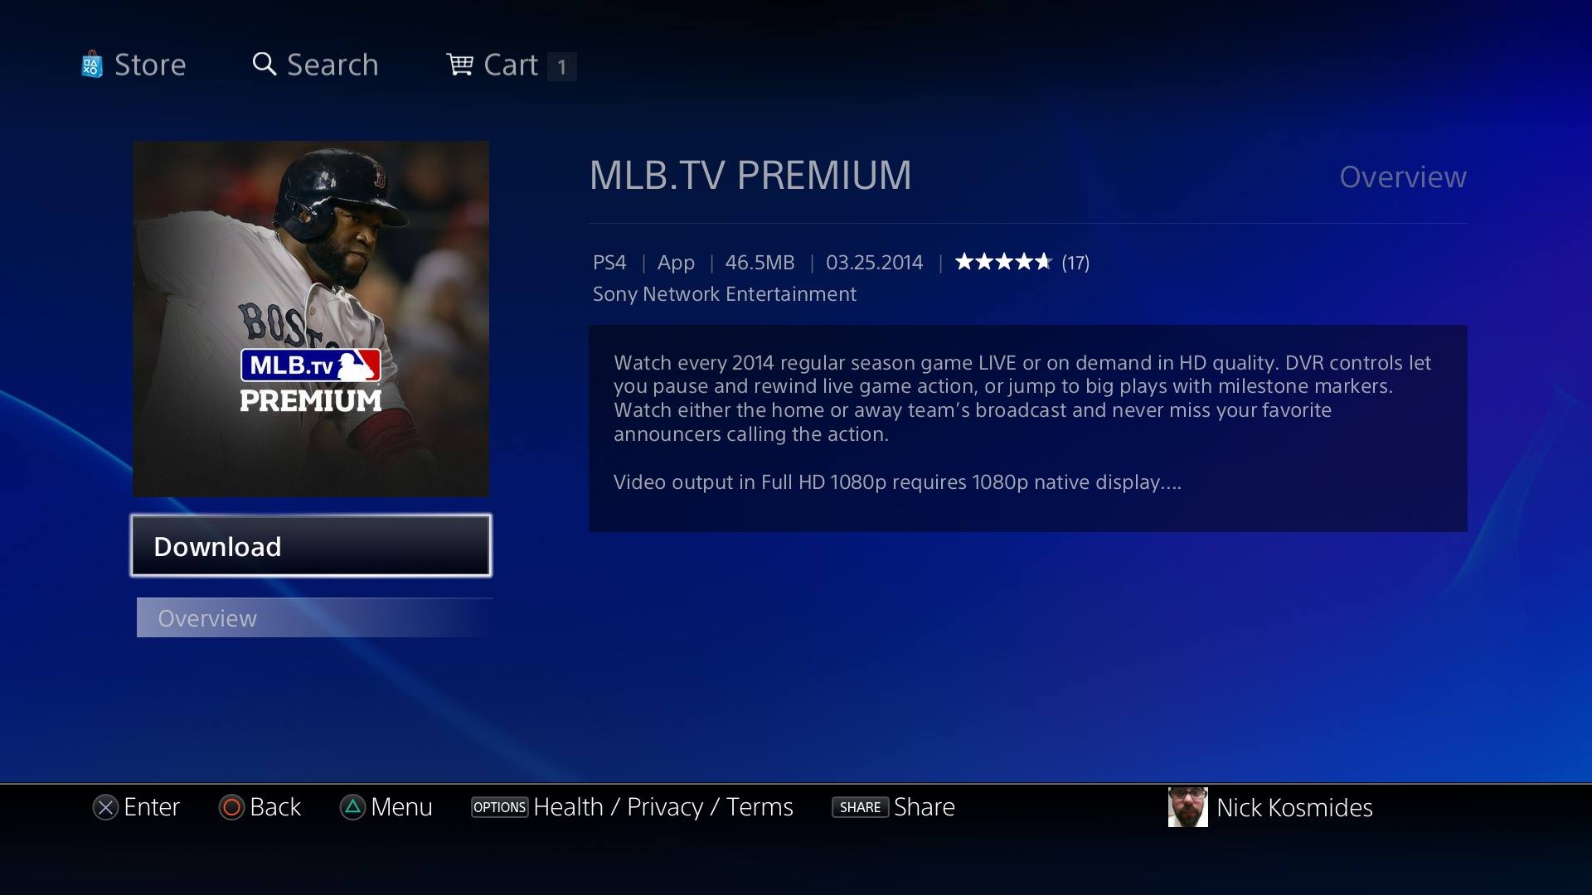1592x895 pixels.
Task: Click the Cart item count badge
Action: (561, 66)
